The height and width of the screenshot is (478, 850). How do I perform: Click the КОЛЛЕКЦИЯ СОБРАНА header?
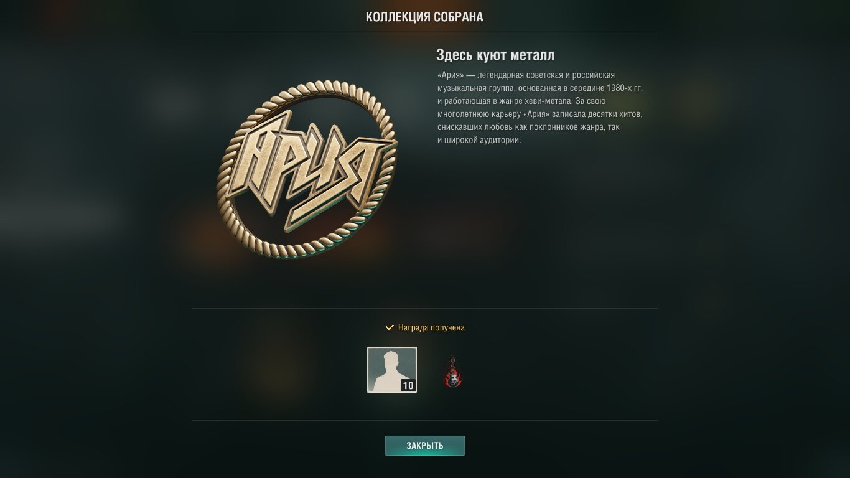click(424, 17)
